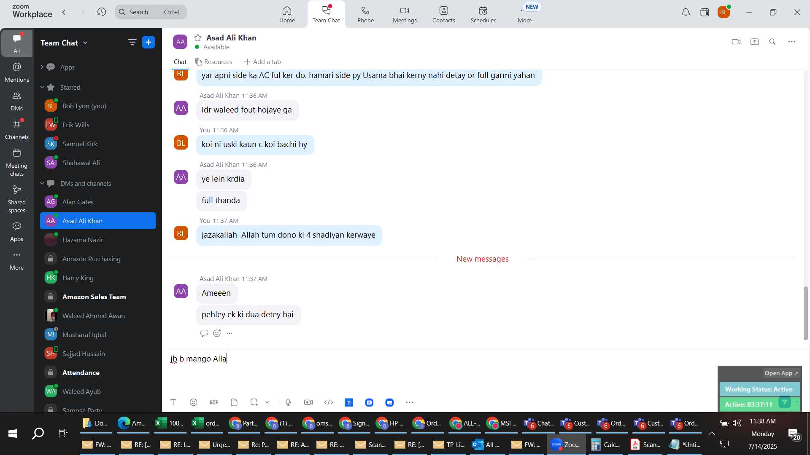Click the chat message scrollbar
This screenshot has width=810, height=455.
tap(805, 313)
